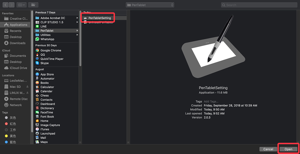Open iCloud Drive from the sidebar

click(16, 68)
